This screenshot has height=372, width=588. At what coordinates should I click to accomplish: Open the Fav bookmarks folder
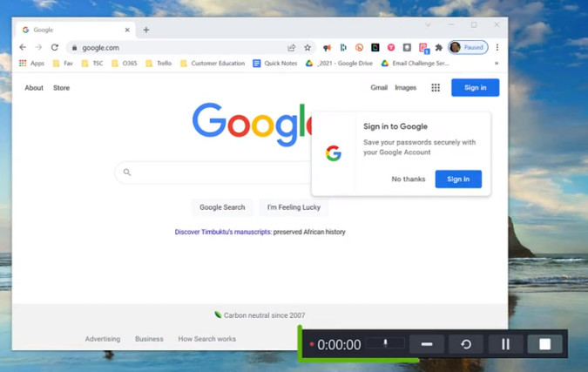click(63, 64)
